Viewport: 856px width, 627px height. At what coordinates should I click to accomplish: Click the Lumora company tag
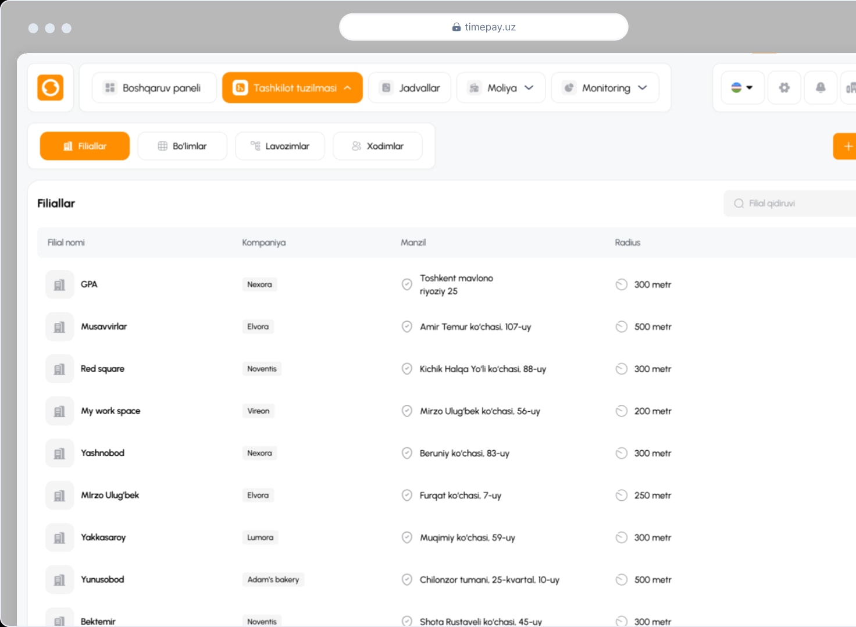(x=260, y=537)
